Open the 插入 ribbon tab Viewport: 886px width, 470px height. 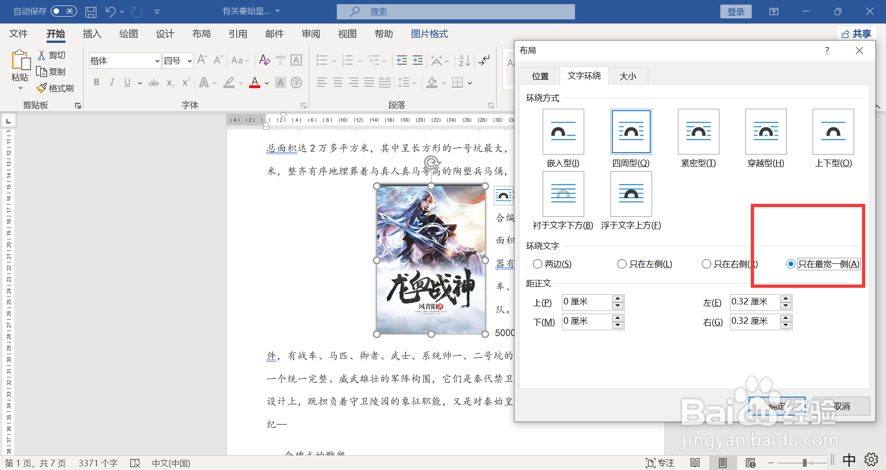[92, 34]
